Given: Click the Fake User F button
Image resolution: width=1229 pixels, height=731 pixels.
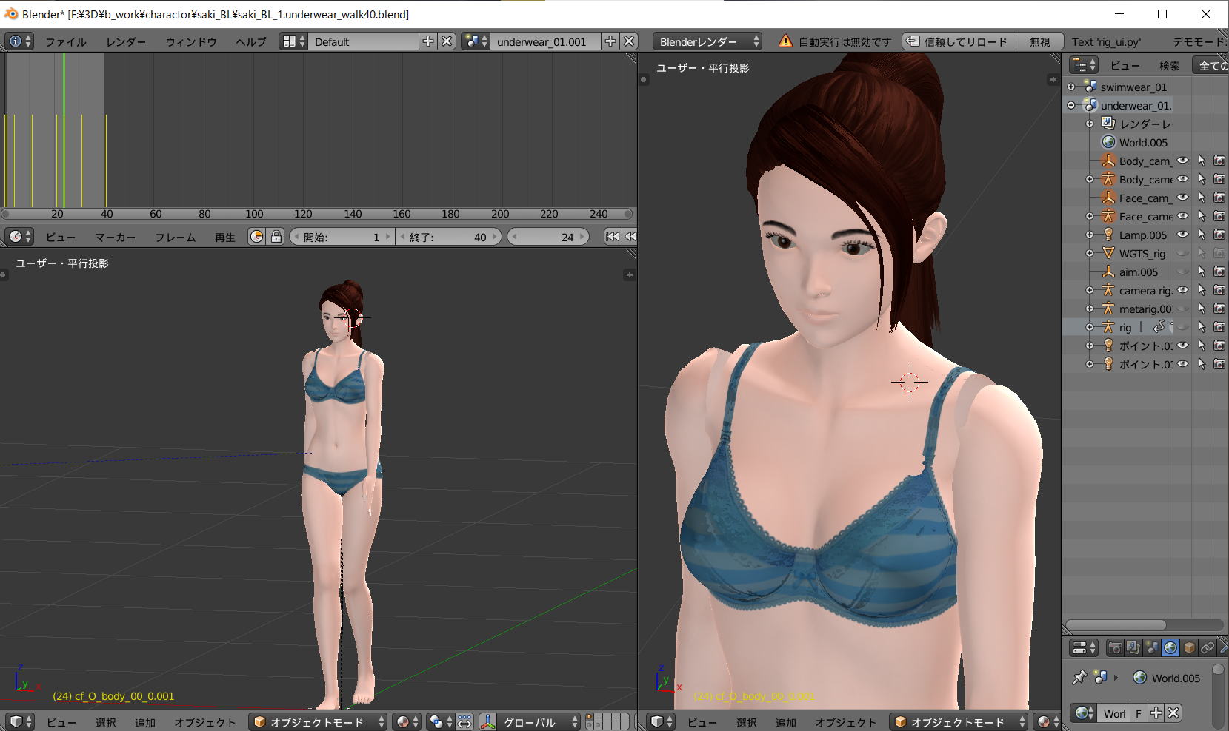Looking at the screenshot, I should (x=1139, y=713).
